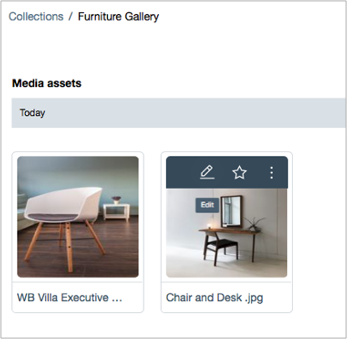Click the mirror in the Chair and Desk image
Screen dimensions: 347x339
coord(231,211)
